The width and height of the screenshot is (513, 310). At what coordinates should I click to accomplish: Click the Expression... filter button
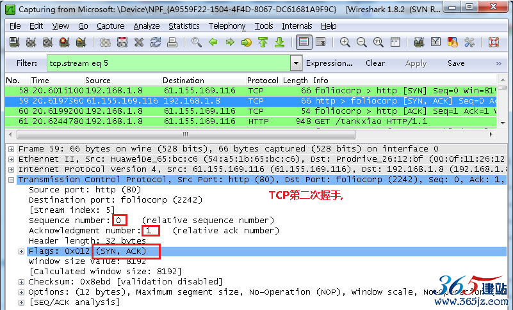pyautogui.click(x=329, y=63)
